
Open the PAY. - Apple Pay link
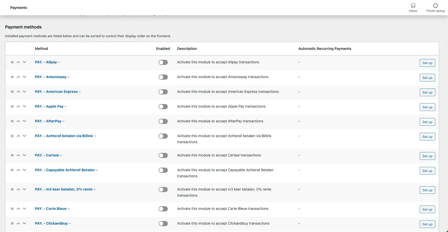pos(49,106)
